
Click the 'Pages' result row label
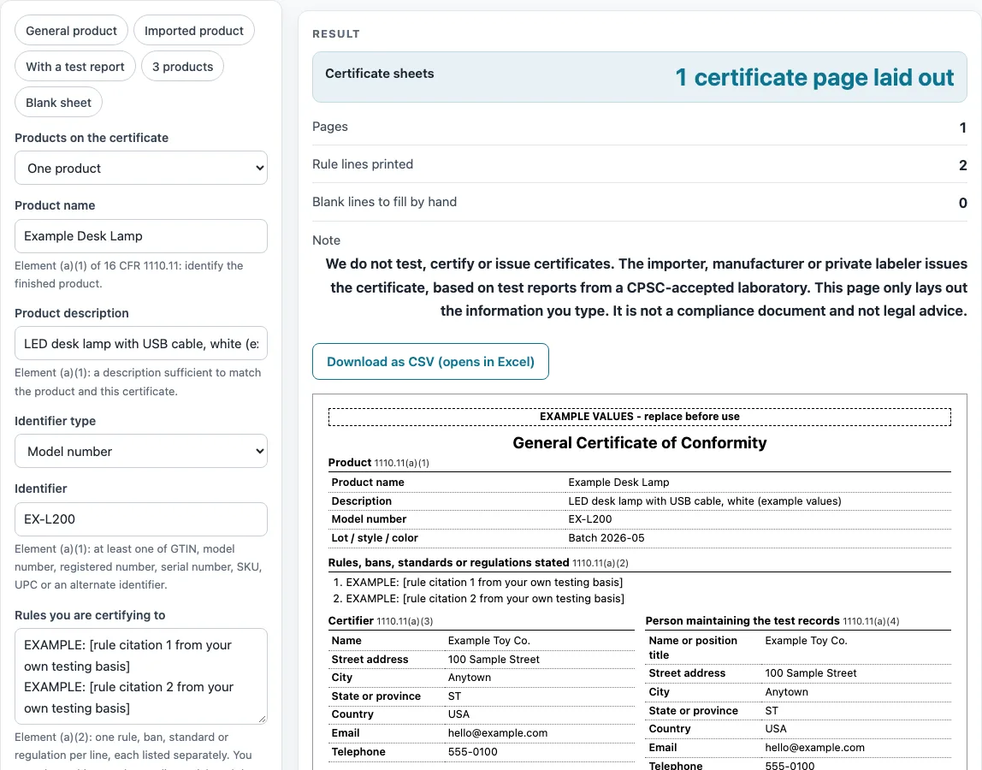(x=330, y=127)
